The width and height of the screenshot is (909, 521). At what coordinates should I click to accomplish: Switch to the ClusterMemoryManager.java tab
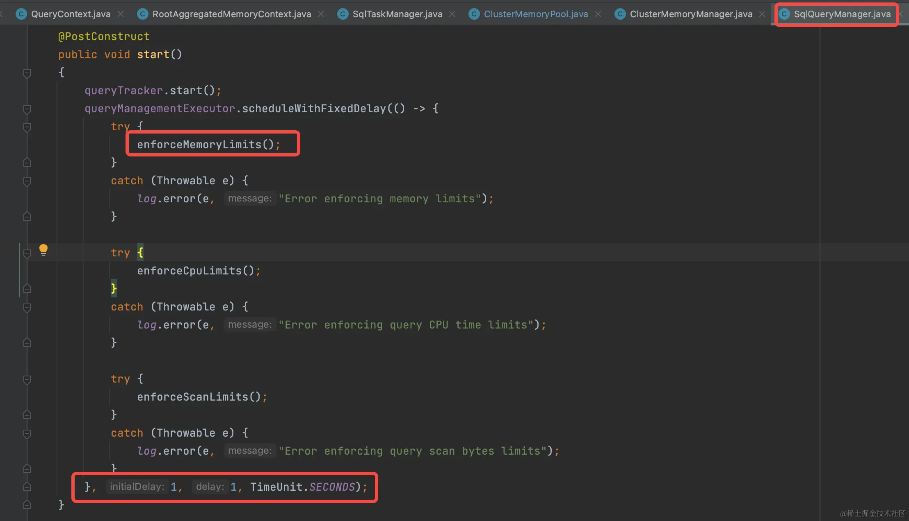691,14
